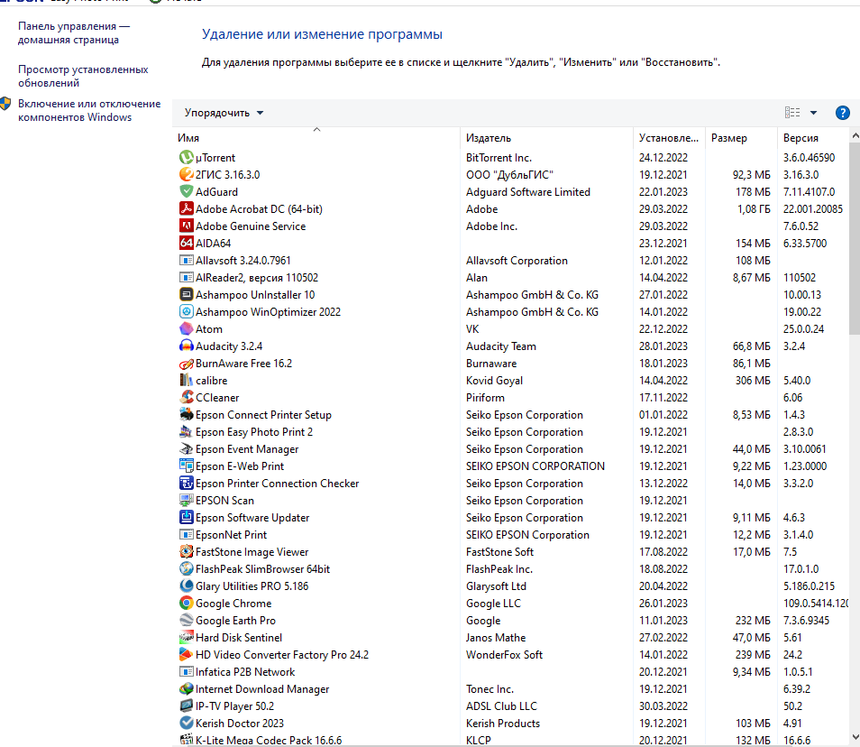Screen dimensions: 860x747
Task: Open Просмотр установленных обновлений link
Action: (x=83, y=77)
